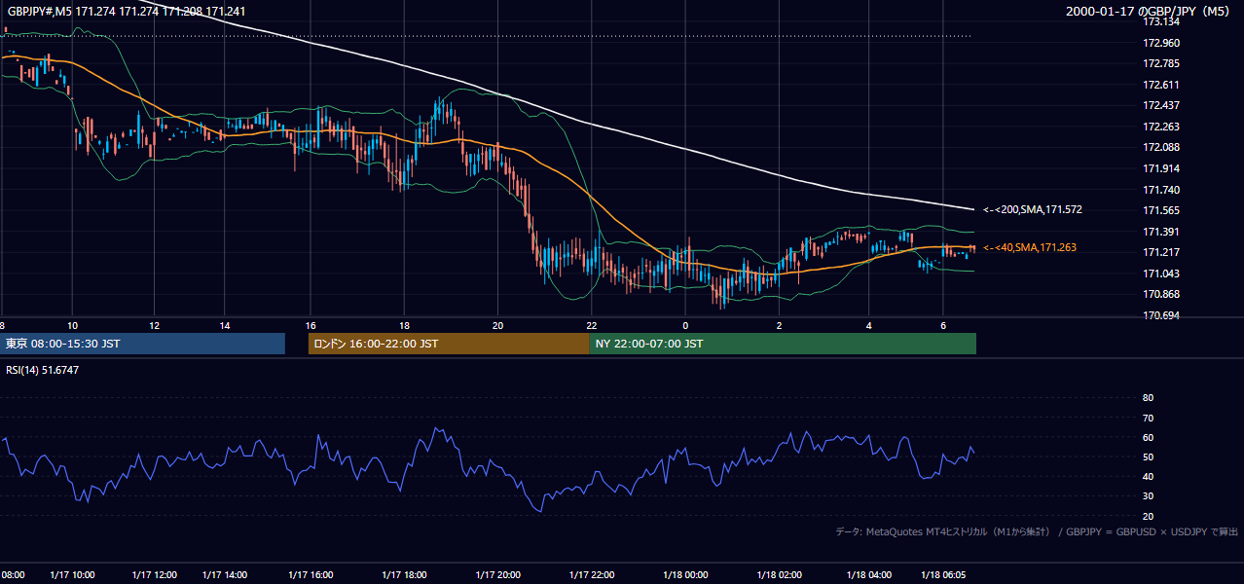Click hour 22 on price chart time axis

pos(591,325)
